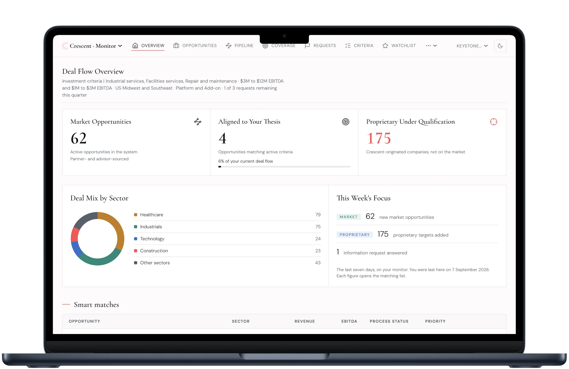
Task: Click the MARKET tag badge
Action: tap(349, 217)
